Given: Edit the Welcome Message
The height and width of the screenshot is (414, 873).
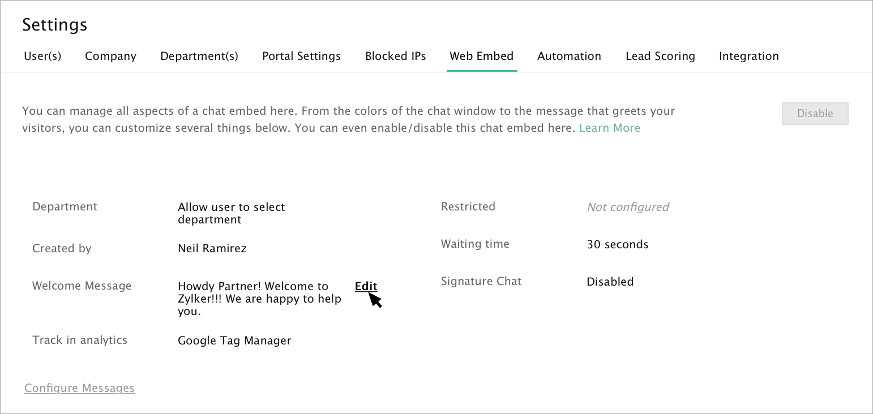Looking at the screenshot, I should coord(366,286).
